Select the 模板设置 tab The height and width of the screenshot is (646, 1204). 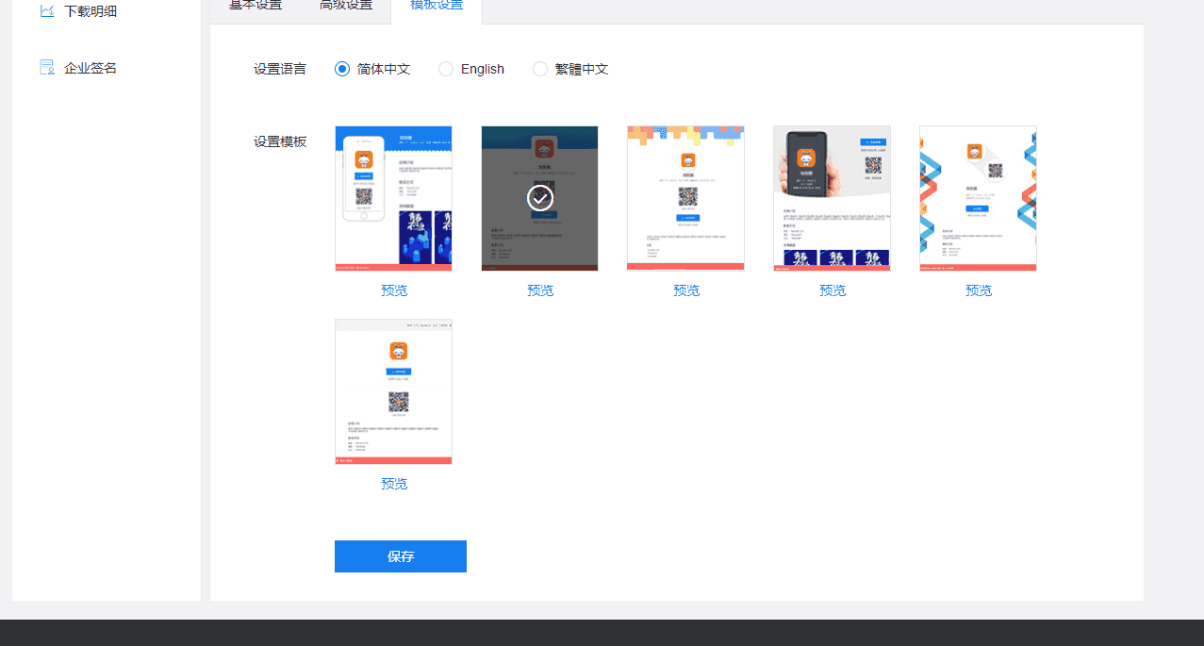[437, 6]
